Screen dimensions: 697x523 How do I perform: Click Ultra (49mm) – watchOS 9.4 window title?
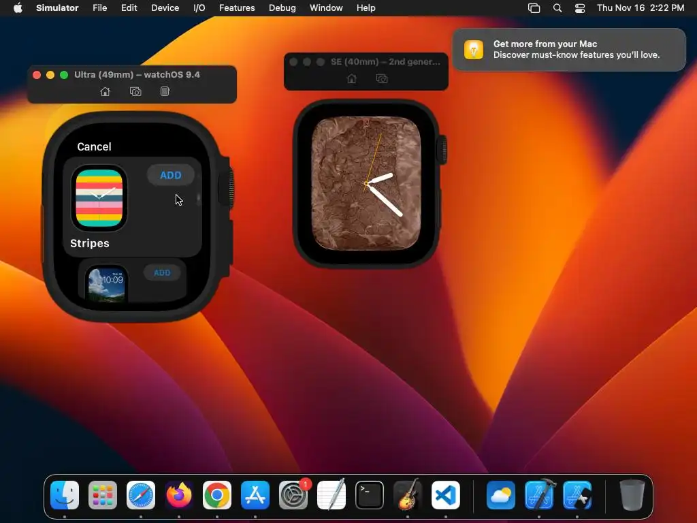tap(137, 75)
